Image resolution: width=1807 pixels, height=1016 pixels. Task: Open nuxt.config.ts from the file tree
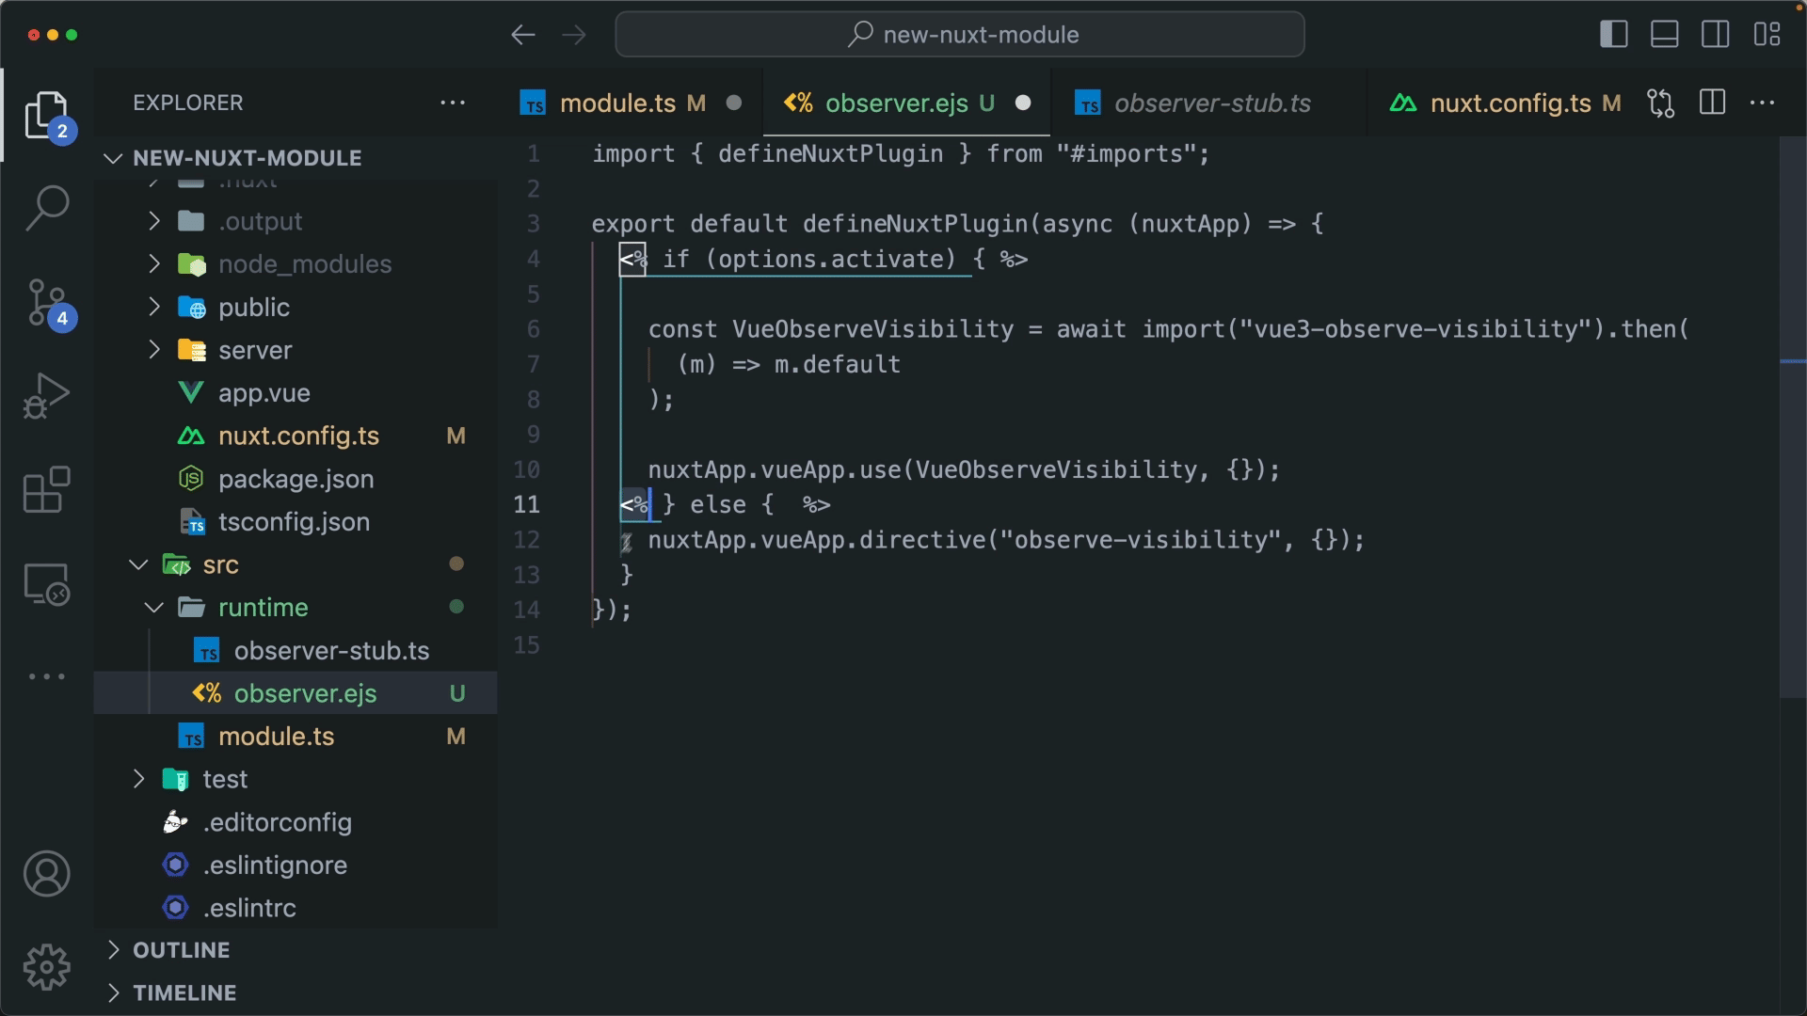pyautogui.click(x=296, y=437)
